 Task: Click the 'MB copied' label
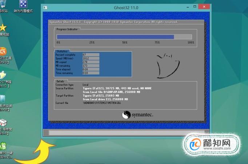tap(61, 62)
